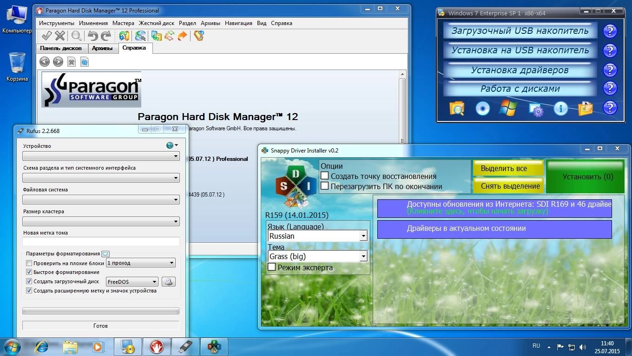Click the folder with music note icon in launcher
Viewport: 632px width, 356px height.
coord(586,108)
